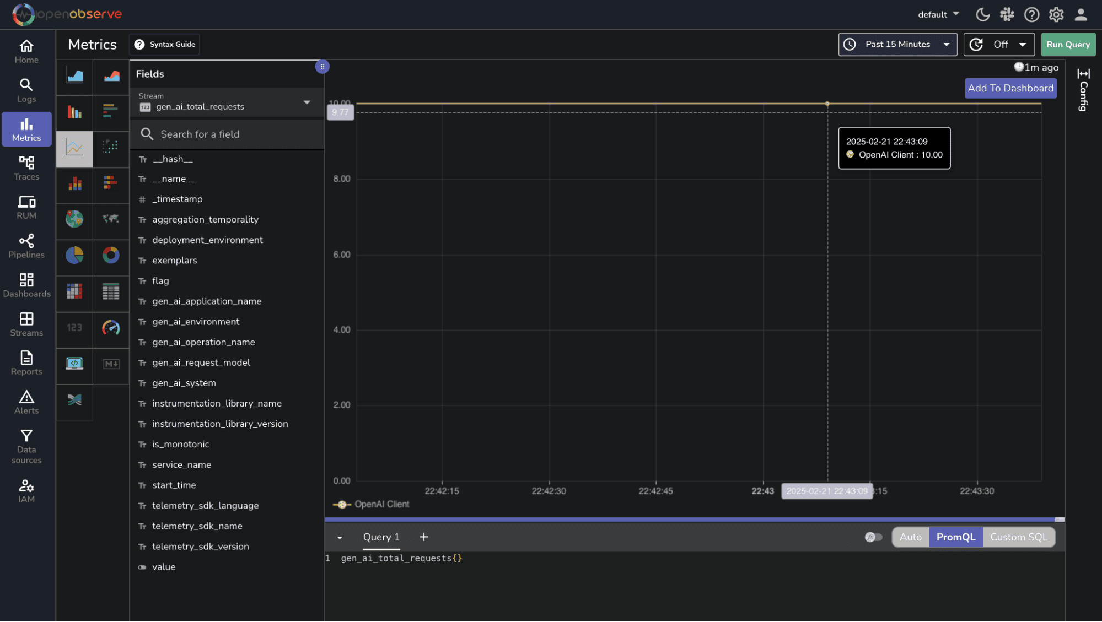The image size is (1102, 622).
Task: Choose the gauge chart type icon
Action: pos(111,328)
